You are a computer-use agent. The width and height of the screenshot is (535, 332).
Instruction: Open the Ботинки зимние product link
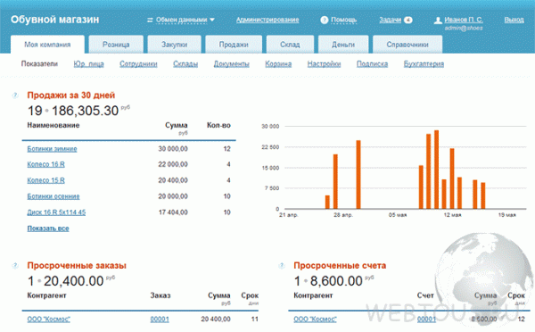coord(52,149)
